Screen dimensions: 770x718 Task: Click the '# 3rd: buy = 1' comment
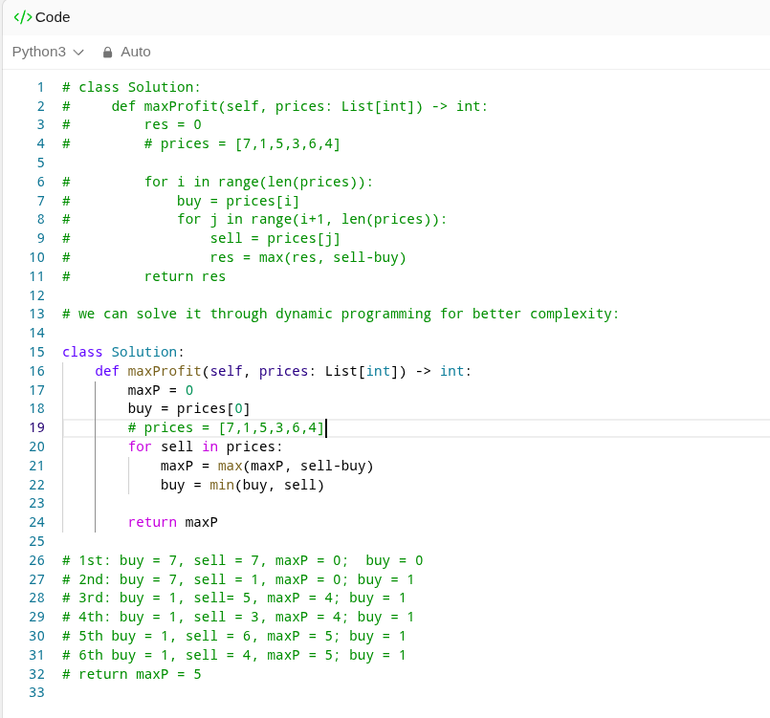click(x=234, y=598)
